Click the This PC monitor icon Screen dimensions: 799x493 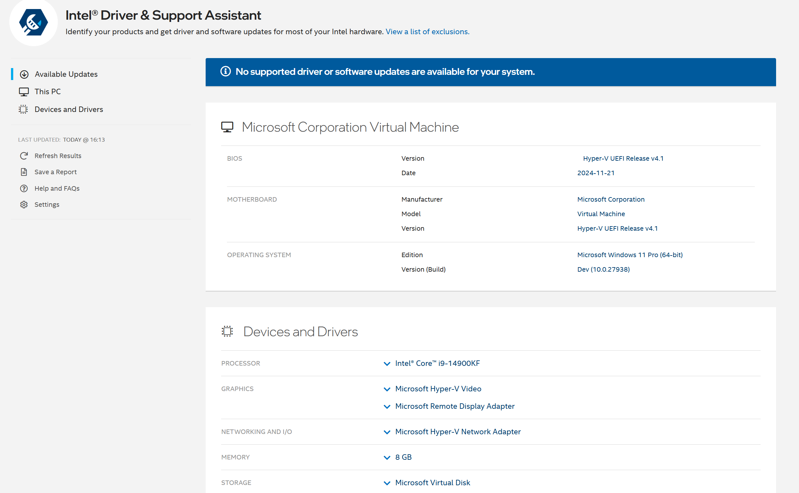point(24,92)
